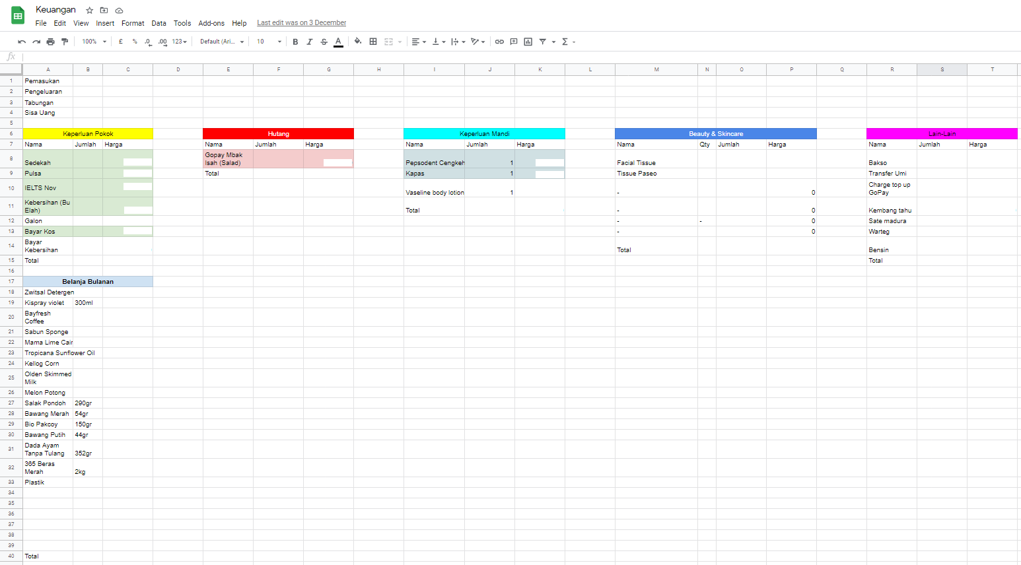Open the horizontal align dropdown
The width and height of the screenshot is (1021, 565).
coord(419,42)
